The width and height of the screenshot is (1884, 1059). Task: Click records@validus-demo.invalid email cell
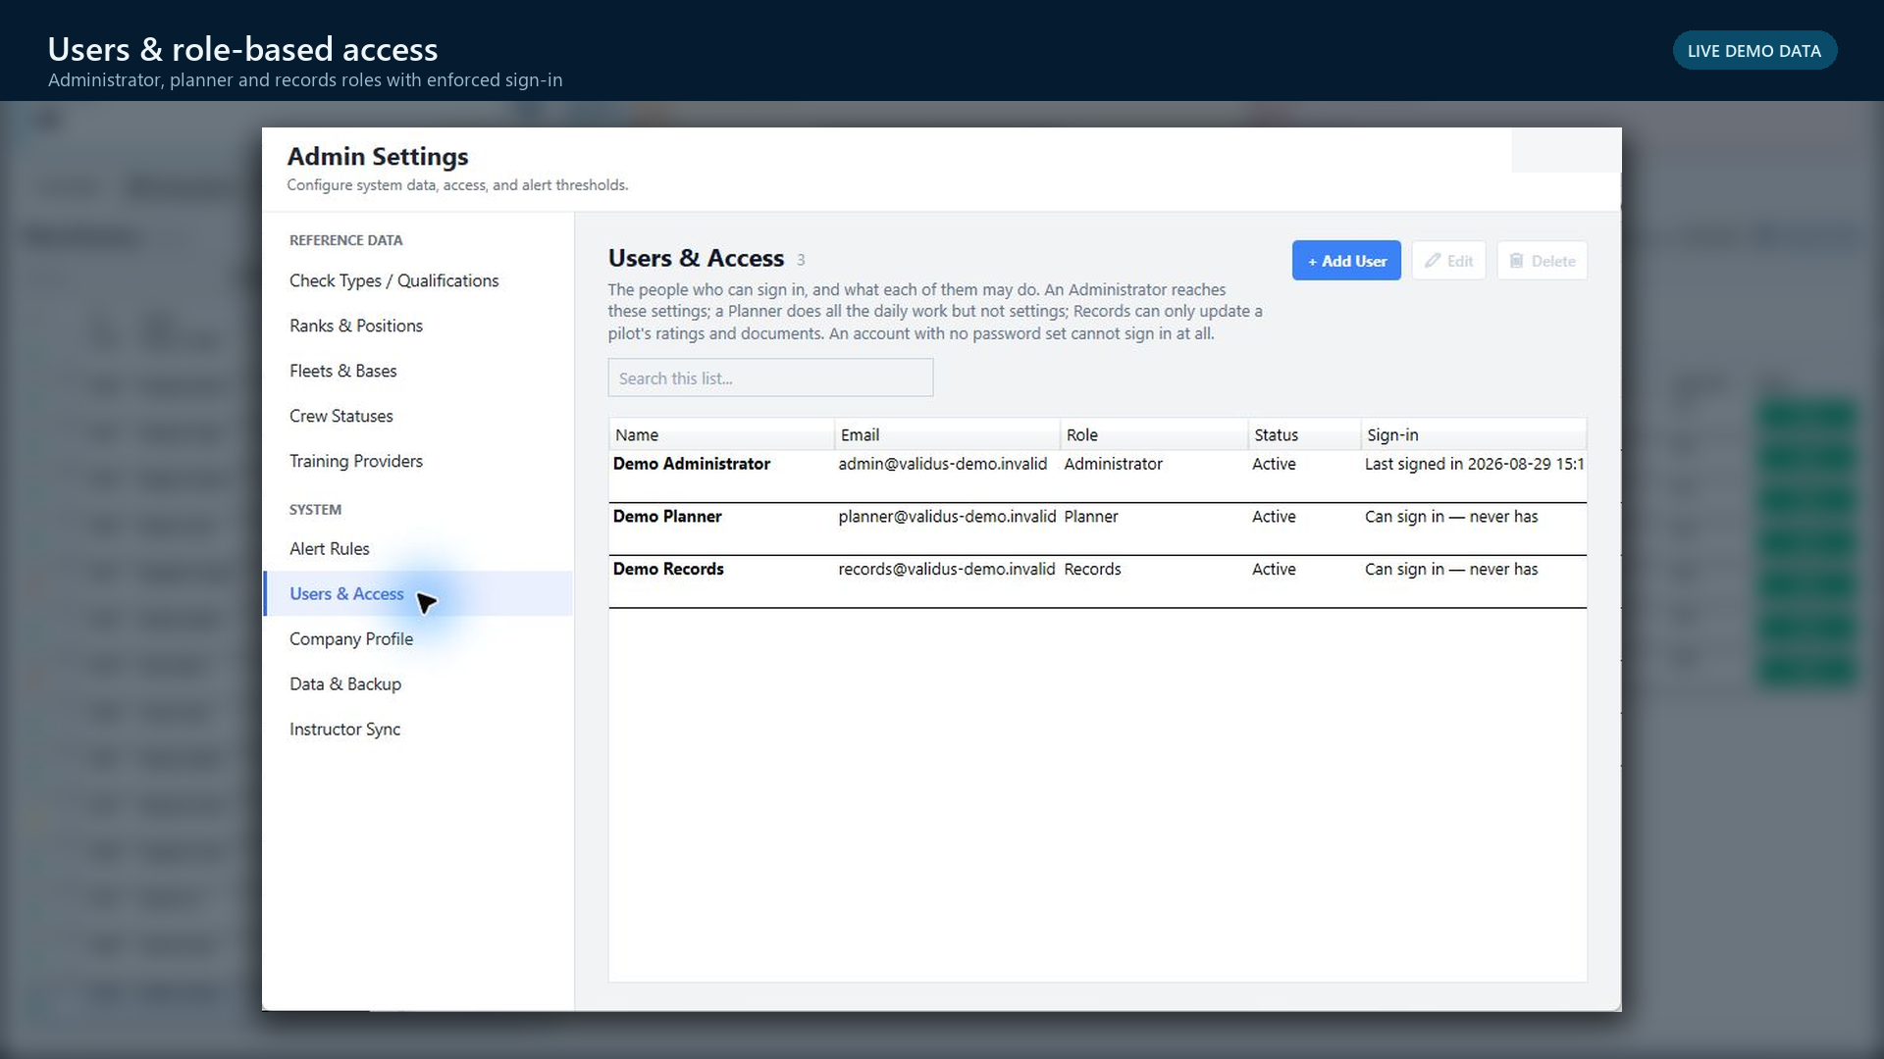[947, 570]
